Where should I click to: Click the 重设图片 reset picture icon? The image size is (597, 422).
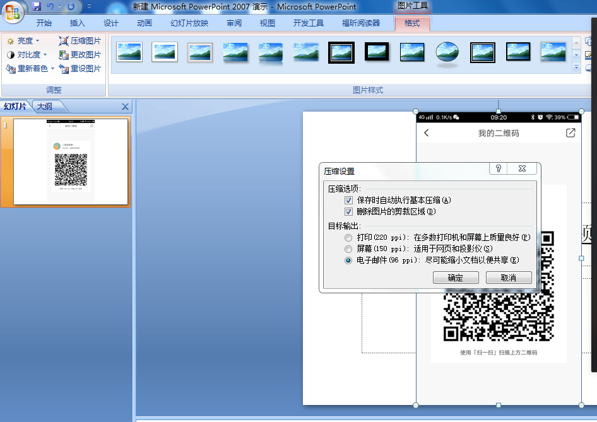pyautogui.click(x=64, y=69)
